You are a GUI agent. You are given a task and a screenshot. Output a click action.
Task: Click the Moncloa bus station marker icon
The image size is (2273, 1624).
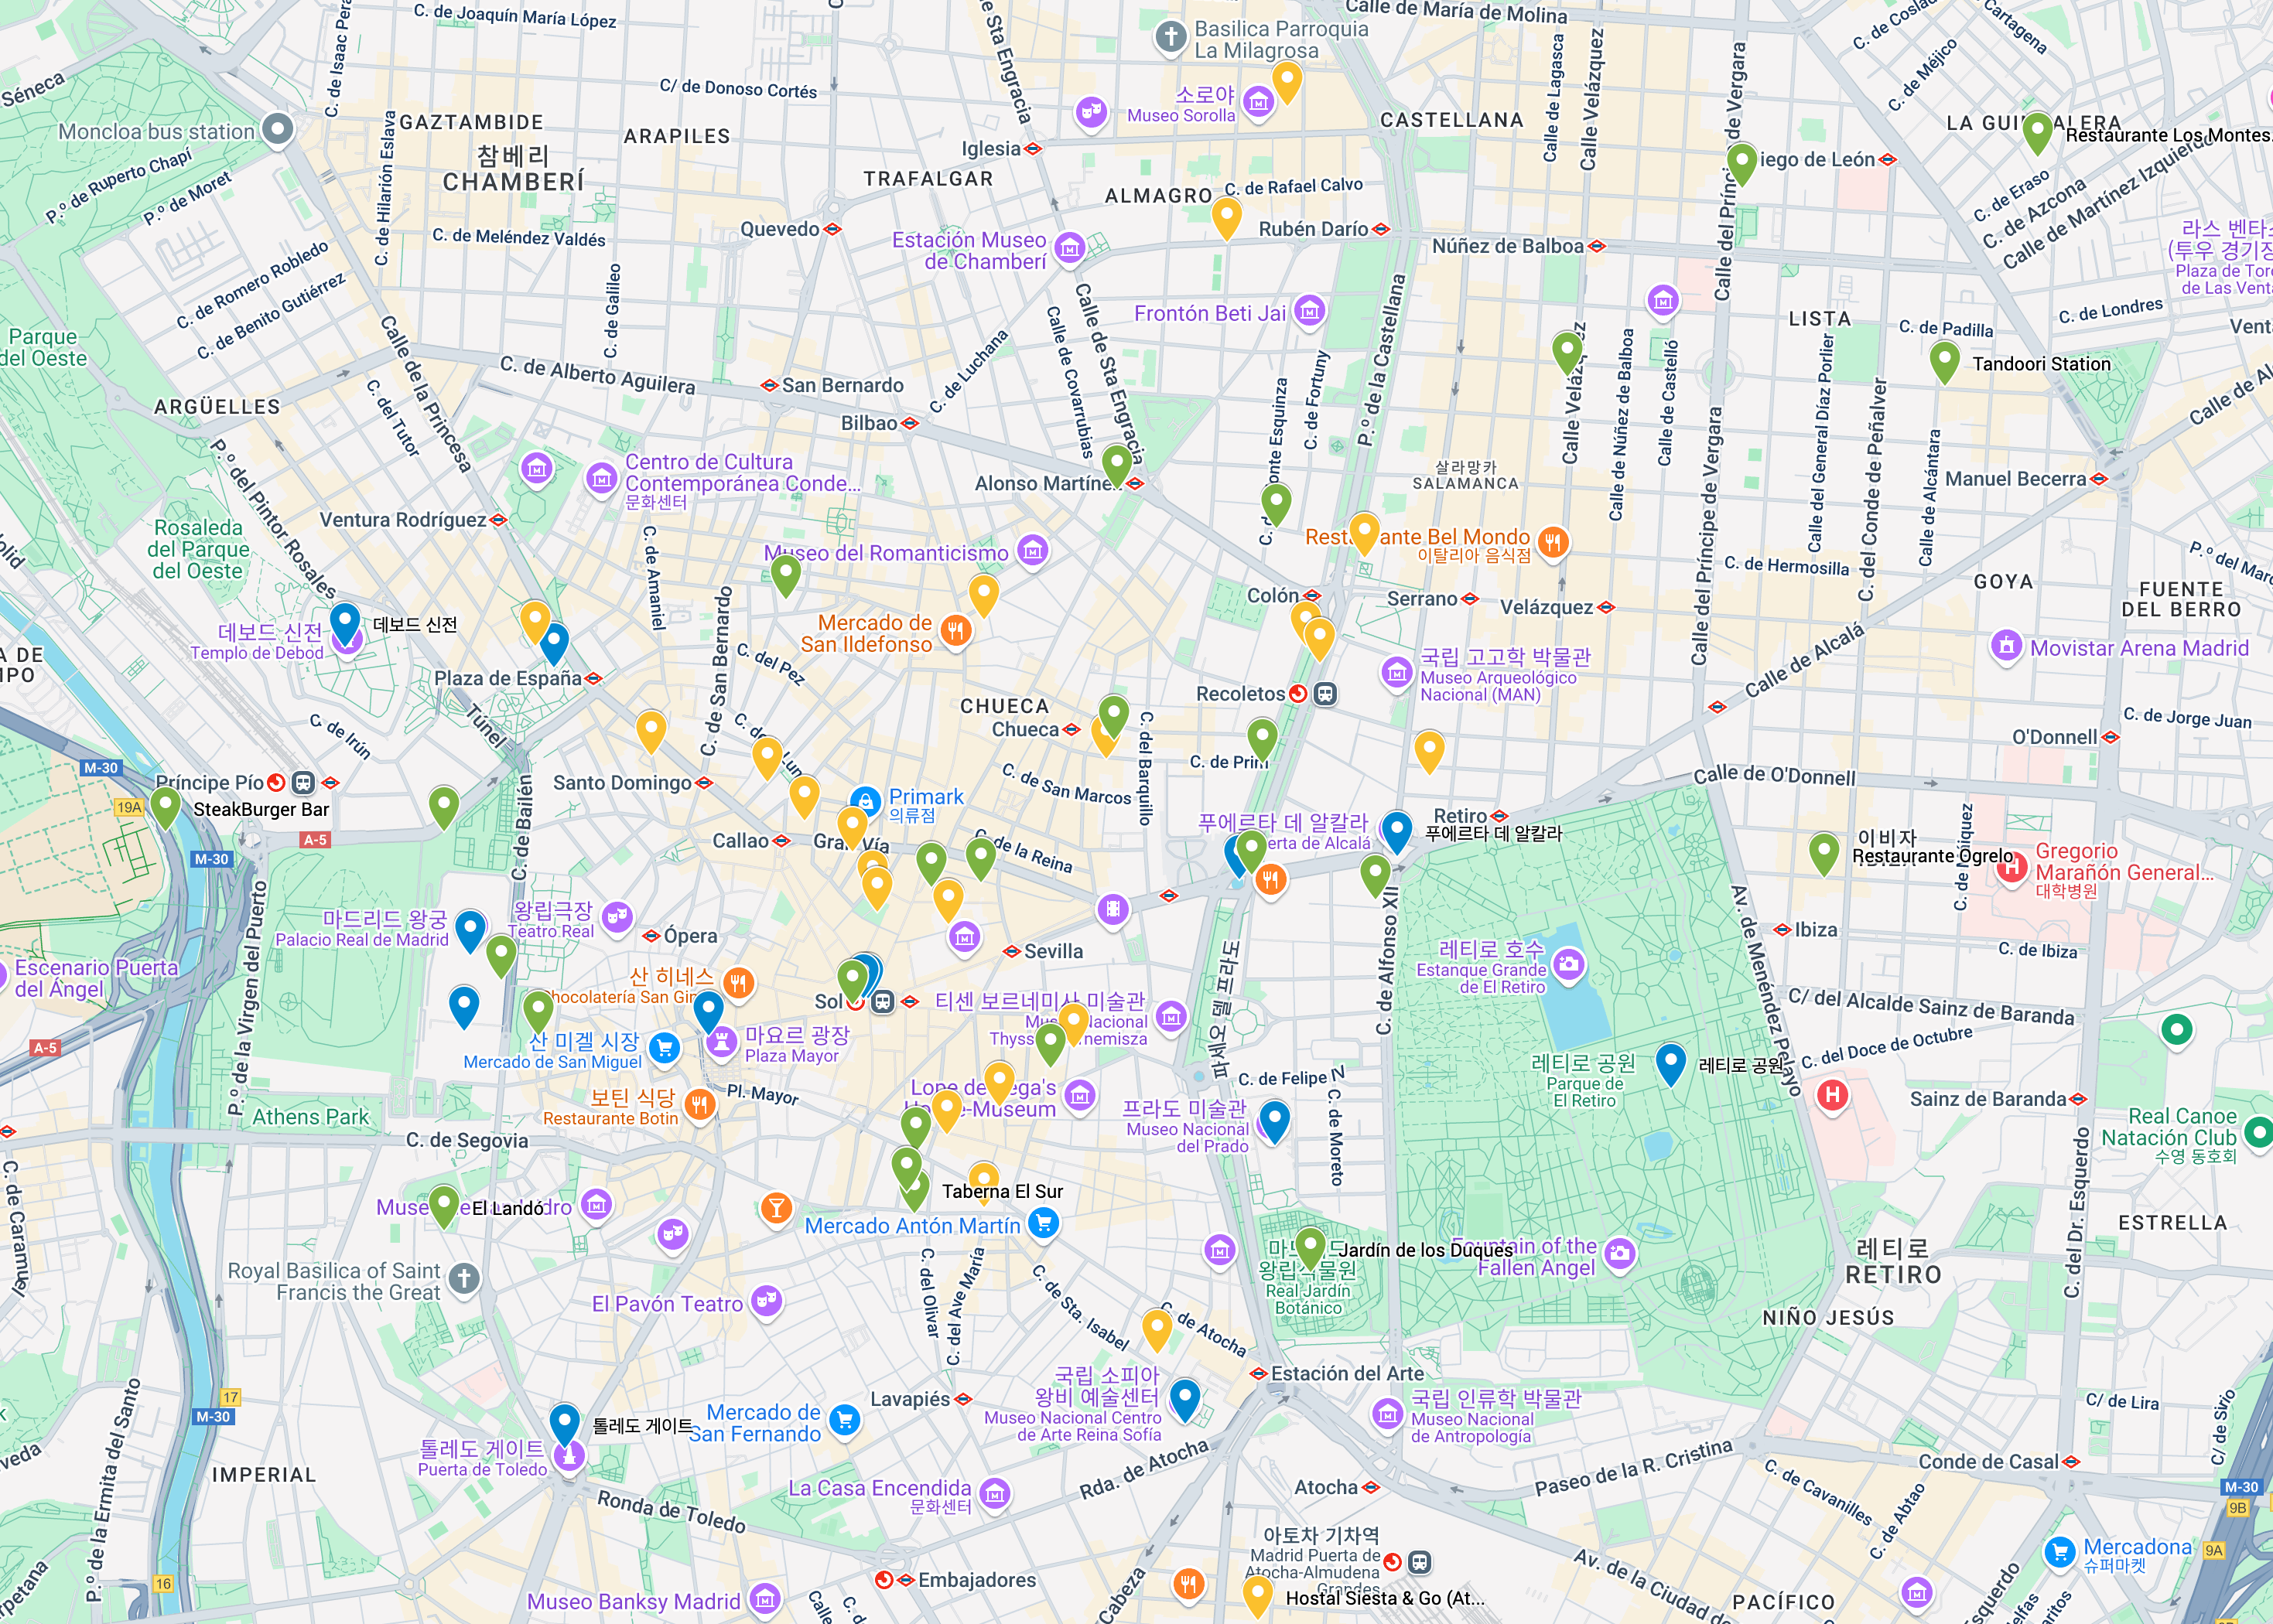(x=277, y=129)
